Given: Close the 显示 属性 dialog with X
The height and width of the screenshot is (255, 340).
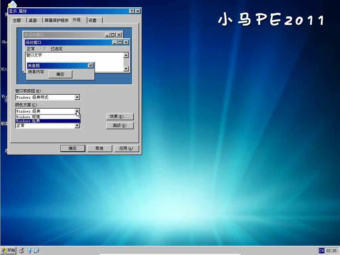Looking at the screenshot, I should [x=138, y=11].
